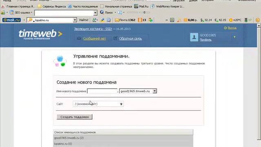This screenshot has width=261, height=147.
Task: Click the weather +20°C indicator
Action: point(235,20)
